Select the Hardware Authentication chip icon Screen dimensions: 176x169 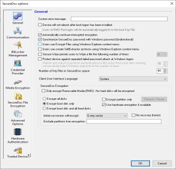point(18,132)
